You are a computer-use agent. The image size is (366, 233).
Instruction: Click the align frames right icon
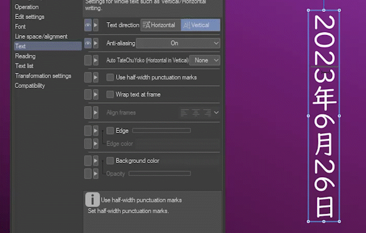point(207,113)
